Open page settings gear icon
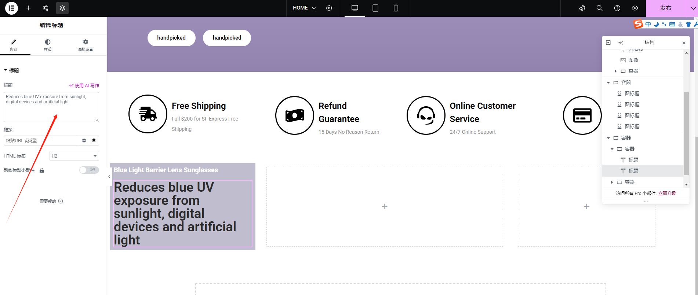Screen dimensions: 698x295 click(329, 8)
